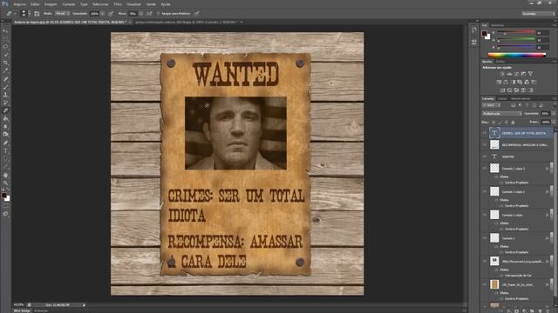
Task: Hide the Camada 1 cópia layer
Action: (x=485, y=215)
